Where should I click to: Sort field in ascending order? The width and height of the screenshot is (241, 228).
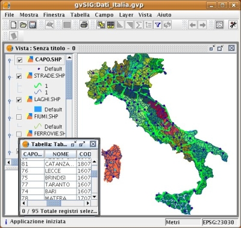(120, 25)
